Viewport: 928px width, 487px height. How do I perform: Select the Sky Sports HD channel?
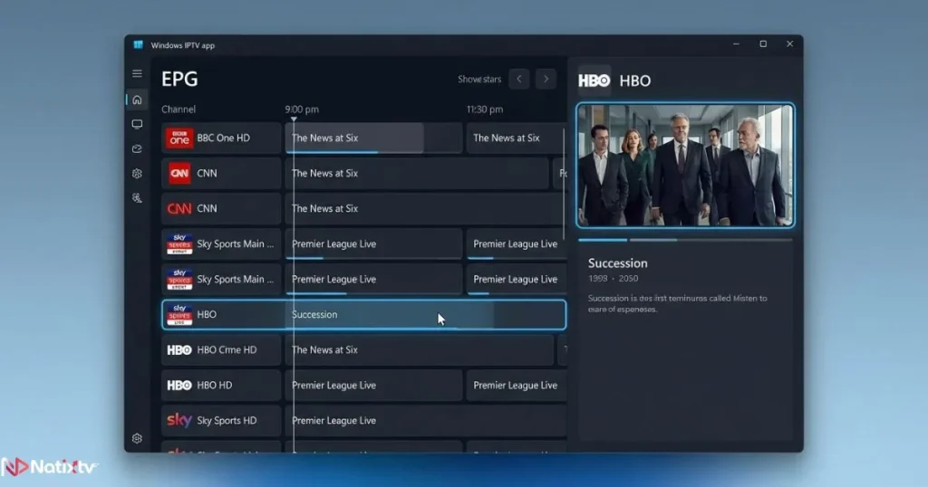pyautogui.click(x=221, y=420)
